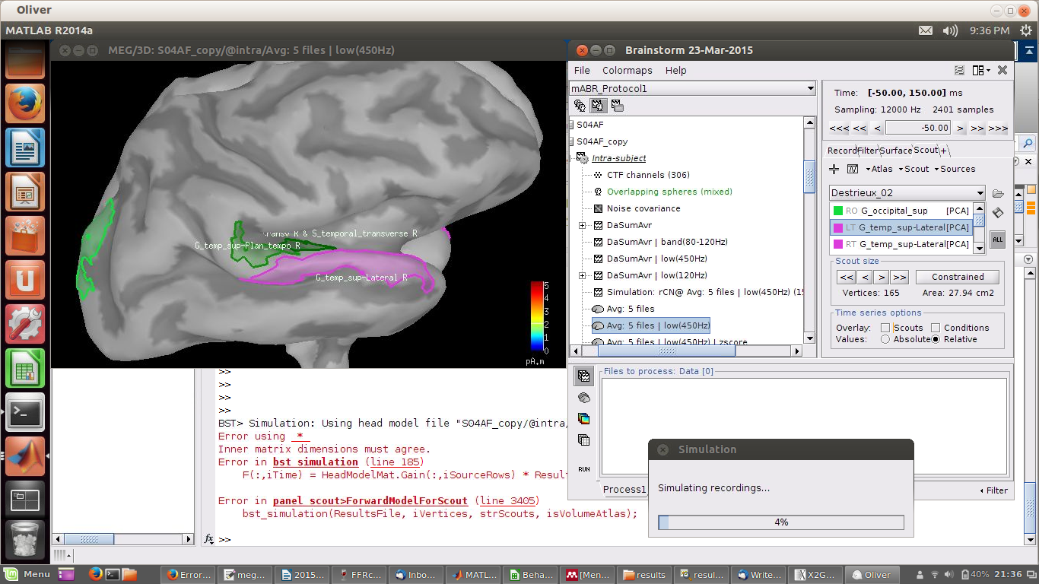Open the Sources dropdown menu
1039x584 pixels.
[955, 169]
